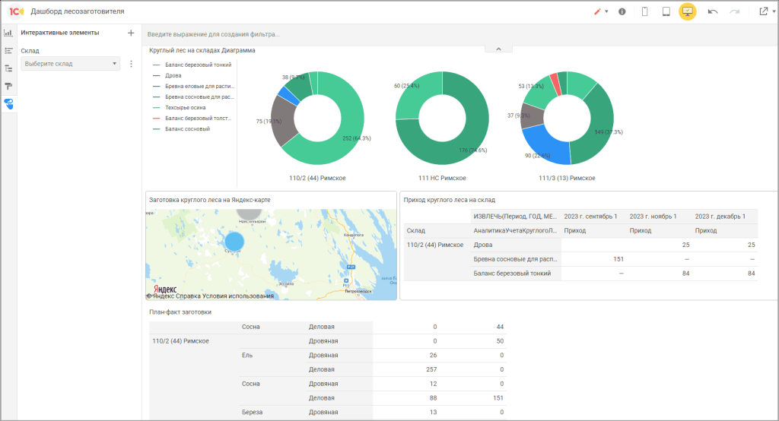Expand the red pencil edit dropdown arrow

click(606, 12)
